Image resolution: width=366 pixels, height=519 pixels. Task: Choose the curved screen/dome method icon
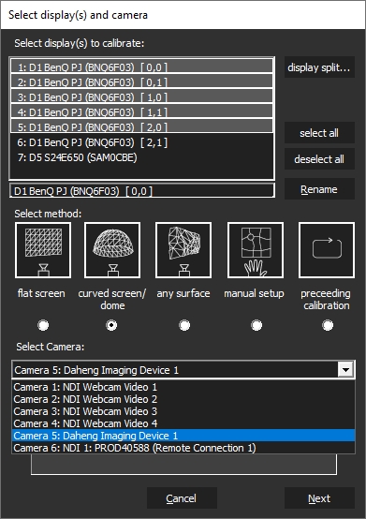point(112,250)
